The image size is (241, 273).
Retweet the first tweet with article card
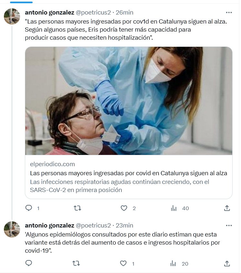pos(77,208)
